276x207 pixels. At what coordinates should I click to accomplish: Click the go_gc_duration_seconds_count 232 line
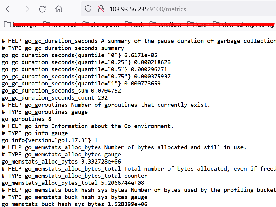(x=55, y=98)
